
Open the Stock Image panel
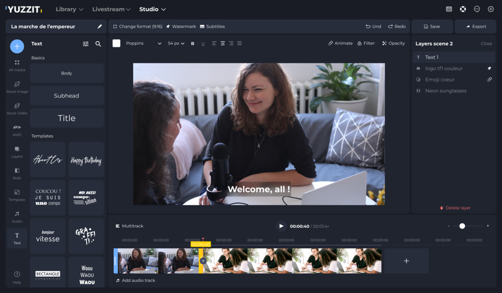17,87
